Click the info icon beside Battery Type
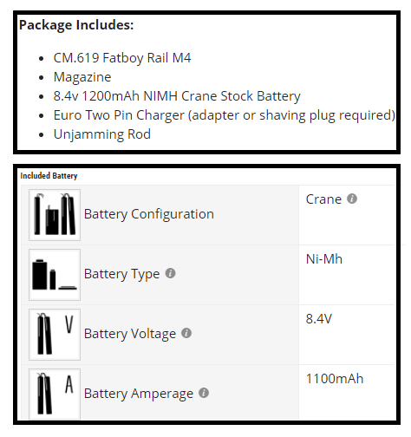Viewport: 411px width, 437px height. pos(170,273)
